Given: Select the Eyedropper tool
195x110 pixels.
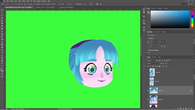Looking at the screenshot, I should 2,26.
